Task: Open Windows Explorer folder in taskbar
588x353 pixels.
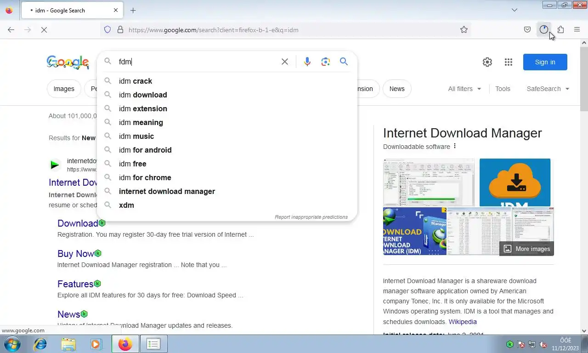Action: coord(68,344)
